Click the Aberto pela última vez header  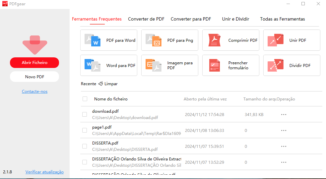[205, 99]
